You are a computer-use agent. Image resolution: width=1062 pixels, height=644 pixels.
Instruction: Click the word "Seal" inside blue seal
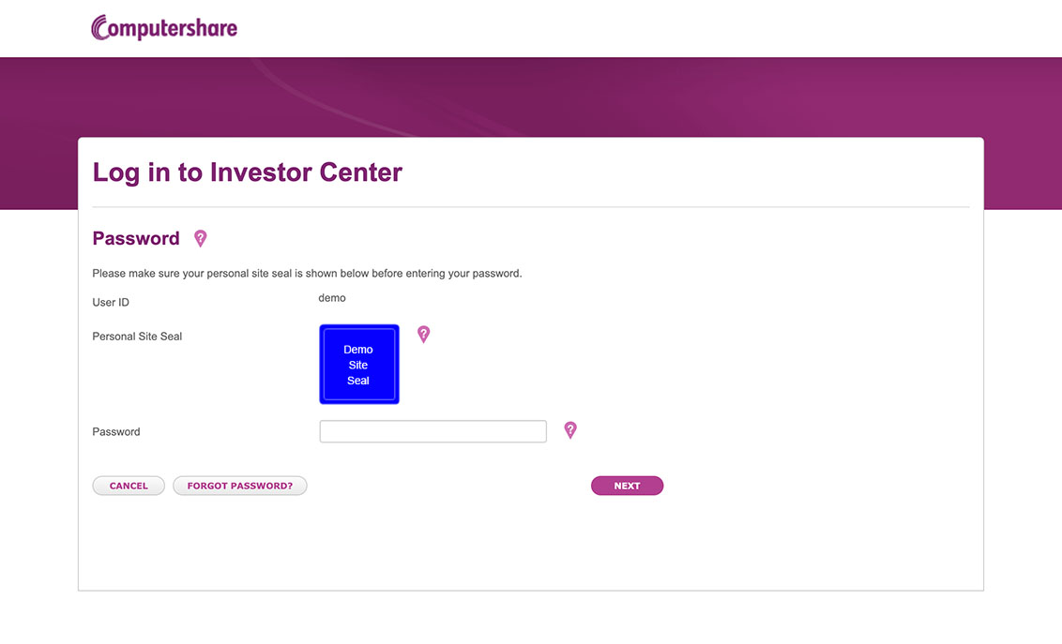pyautogui.click(x=358, y=381)
